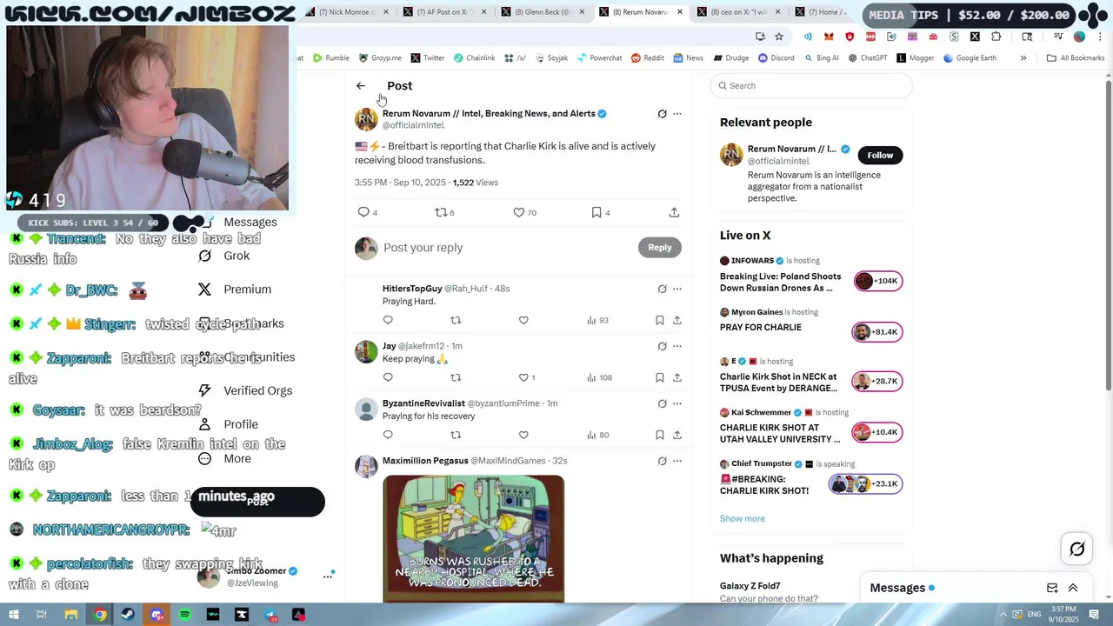The height and width of the screenshot is (626, 1113).
Task: Share the main Charlie Kirk post
Action: pyautogui.click(x=674, y=212)
